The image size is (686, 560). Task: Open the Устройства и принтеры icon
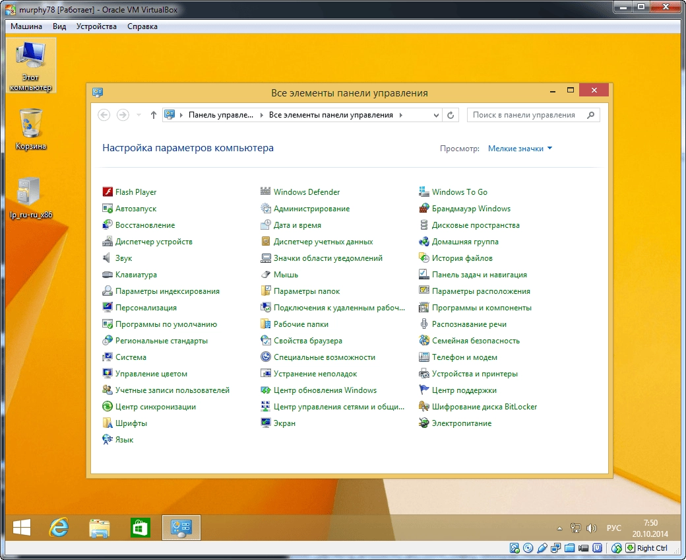pos(424,374)
